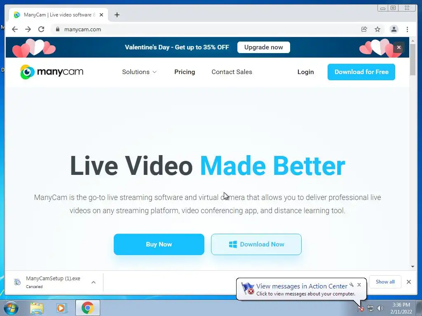The image size is (422, 316).
Task: Close the Action Center balloon notification
Action: coord(359,285)
